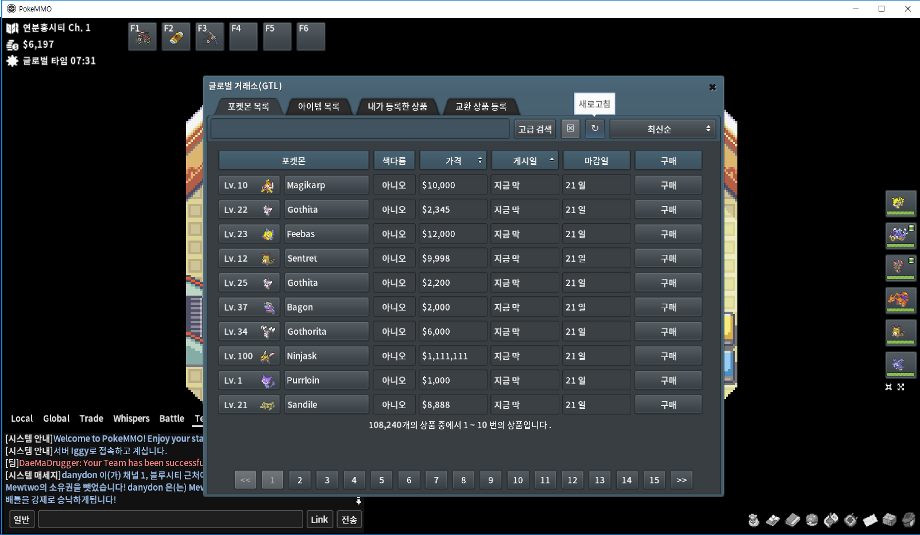
Task: Go to page 5 of listings
Action: click(x=381, y=480)
